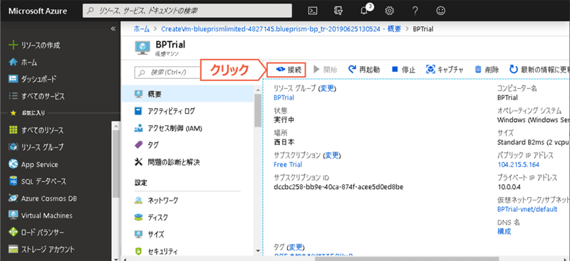Open Free Trial subscription link
This screenshot has height=261, width=570.
(288, 164)
